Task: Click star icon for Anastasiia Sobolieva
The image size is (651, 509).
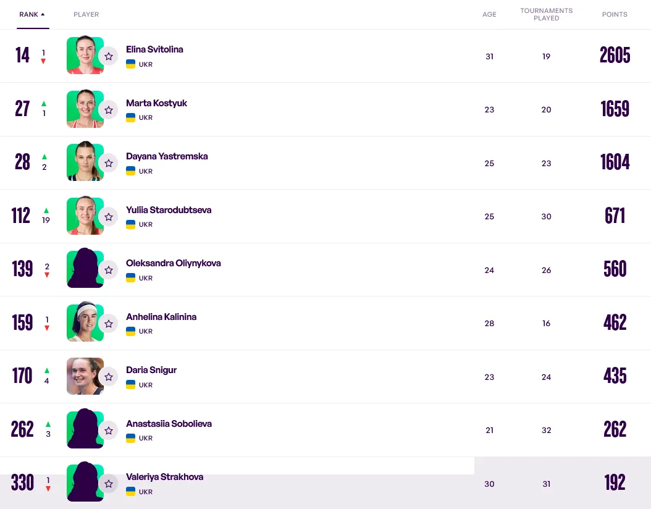Action: coord(109,430)
